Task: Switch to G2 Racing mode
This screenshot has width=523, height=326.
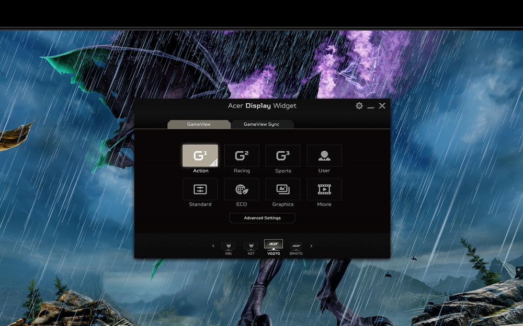Action: [x=242, y=155]
